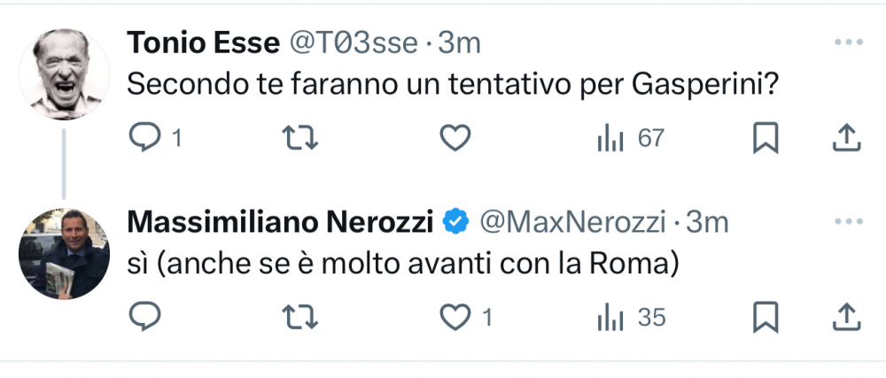Open more options for Tonio Esse's tweet
The height and width of the screenshot is (378, 886).
click(850, 42)
